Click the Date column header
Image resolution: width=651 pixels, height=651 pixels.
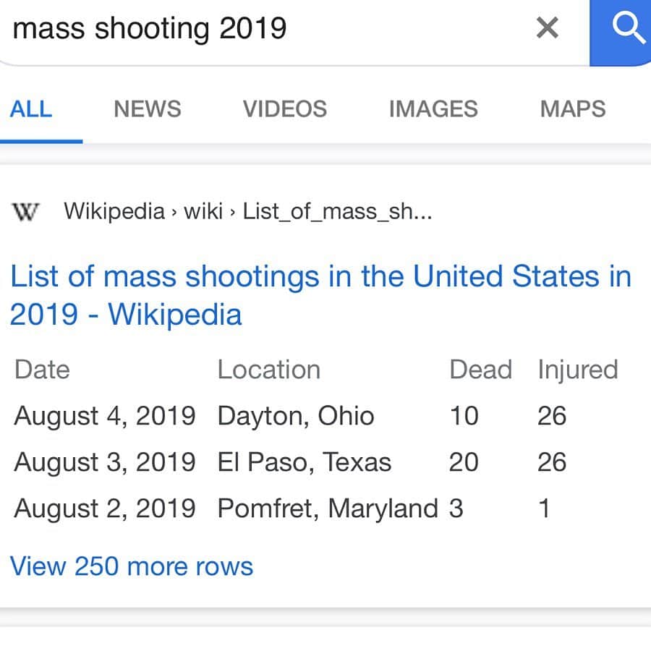[42, 370]
